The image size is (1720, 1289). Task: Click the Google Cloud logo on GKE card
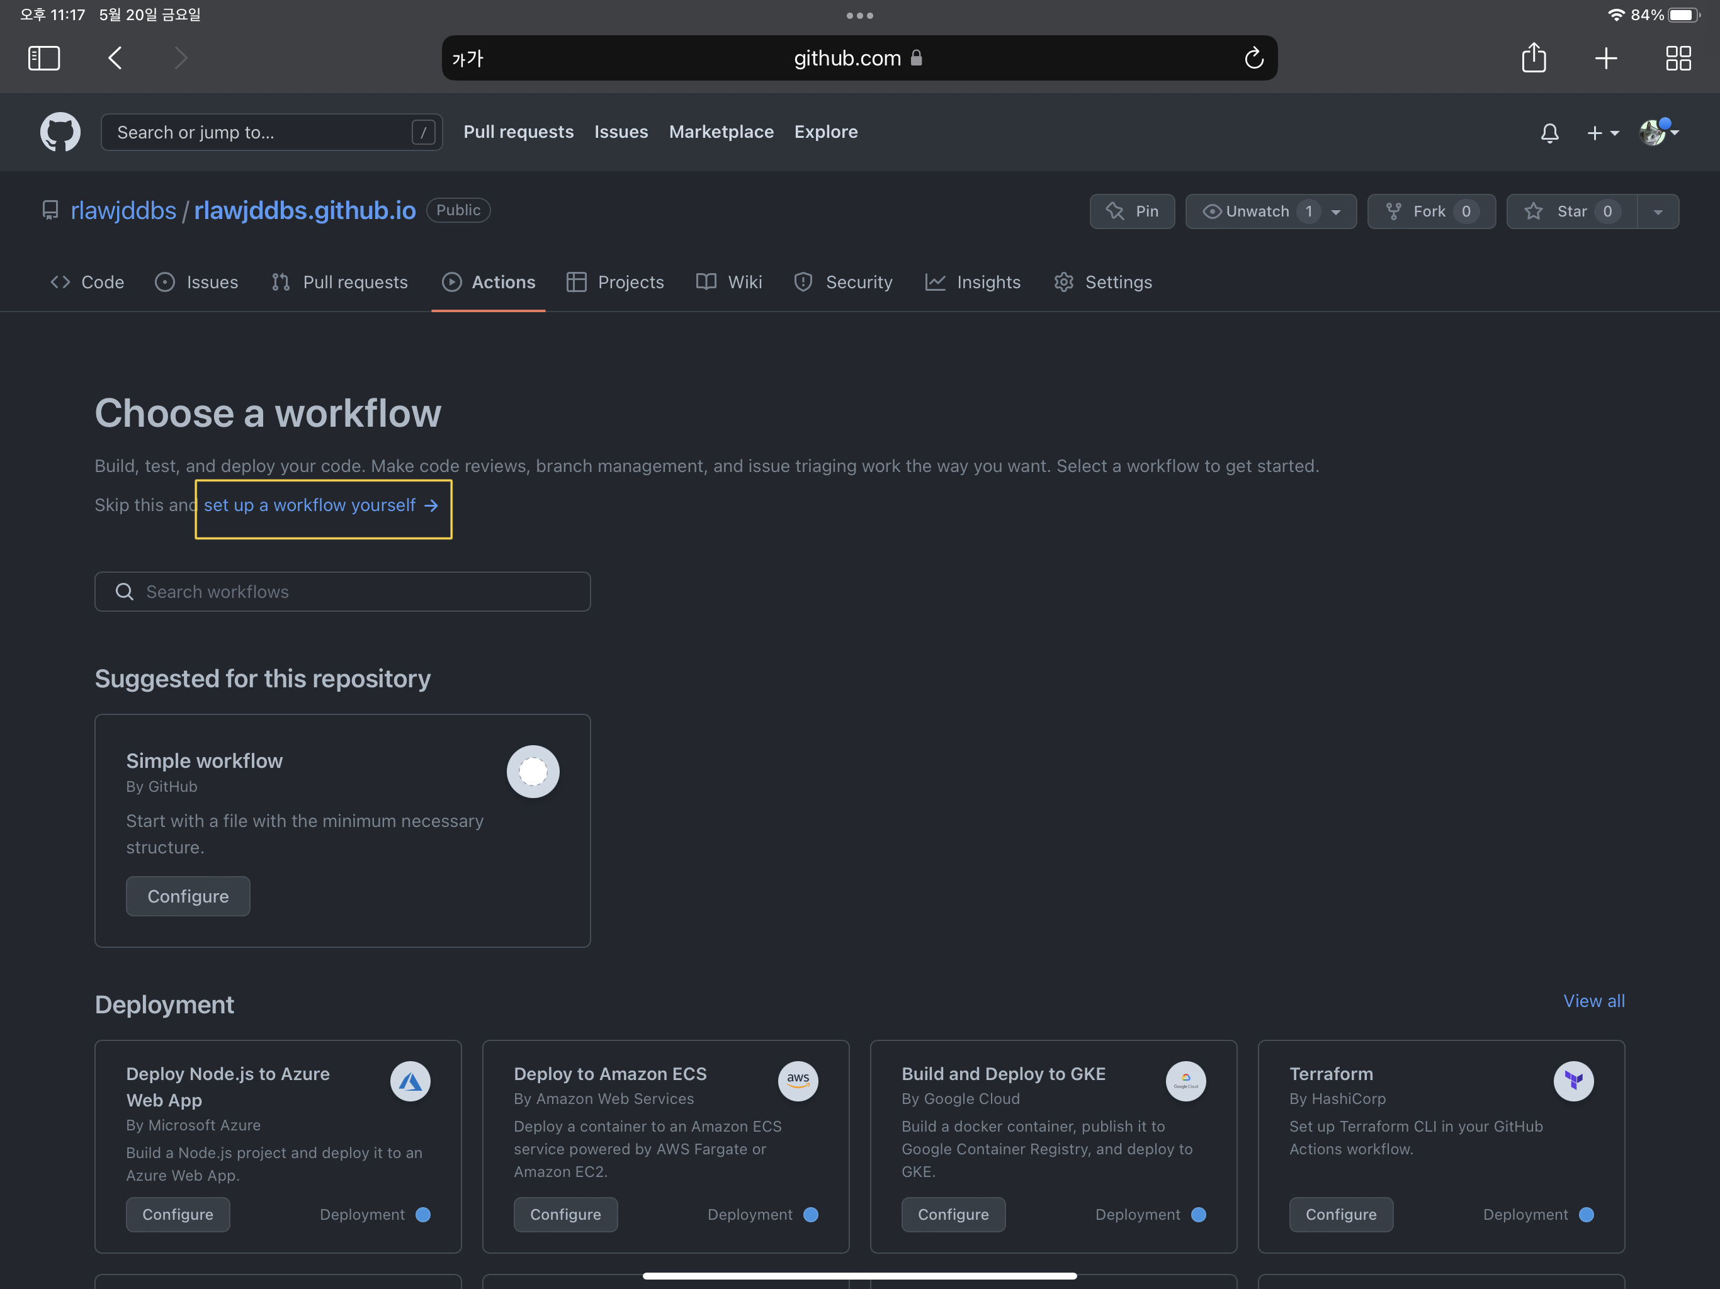1185,1081
